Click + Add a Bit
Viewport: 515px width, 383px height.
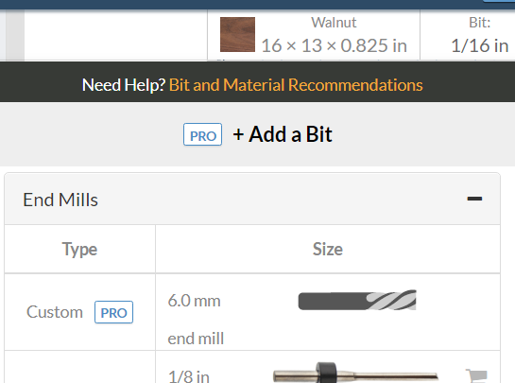tap(283, 134)
